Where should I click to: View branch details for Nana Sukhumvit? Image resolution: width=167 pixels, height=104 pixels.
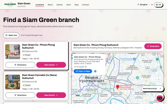(51, 95)
